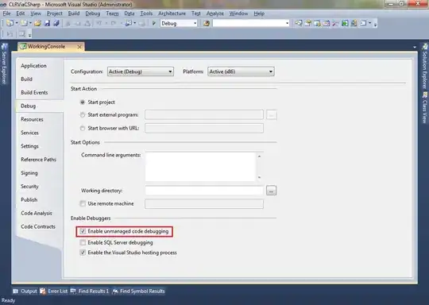
Task: Click the New Project toolbar icon
Action: coord(10,24)
